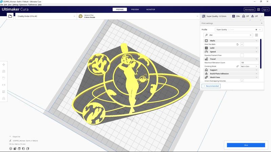Click the support Off icon in header
The height and width of the screenshot is (152, 271).
click(244, 16)
